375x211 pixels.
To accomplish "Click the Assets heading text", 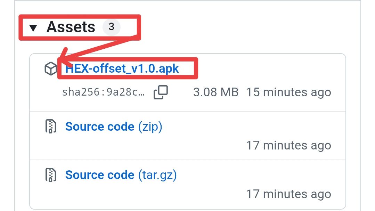I will (71, 27).
